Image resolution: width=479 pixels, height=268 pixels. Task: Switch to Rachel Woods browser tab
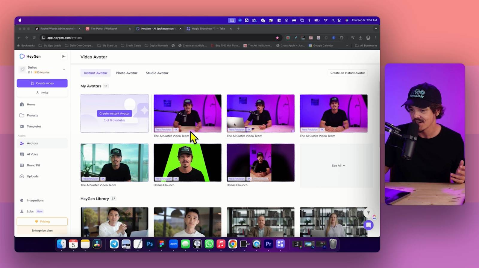coord(57,29)
